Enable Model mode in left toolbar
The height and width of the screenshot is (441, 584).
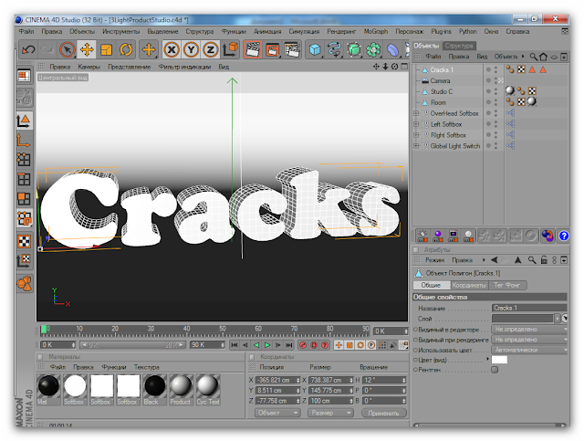(24, 121)
